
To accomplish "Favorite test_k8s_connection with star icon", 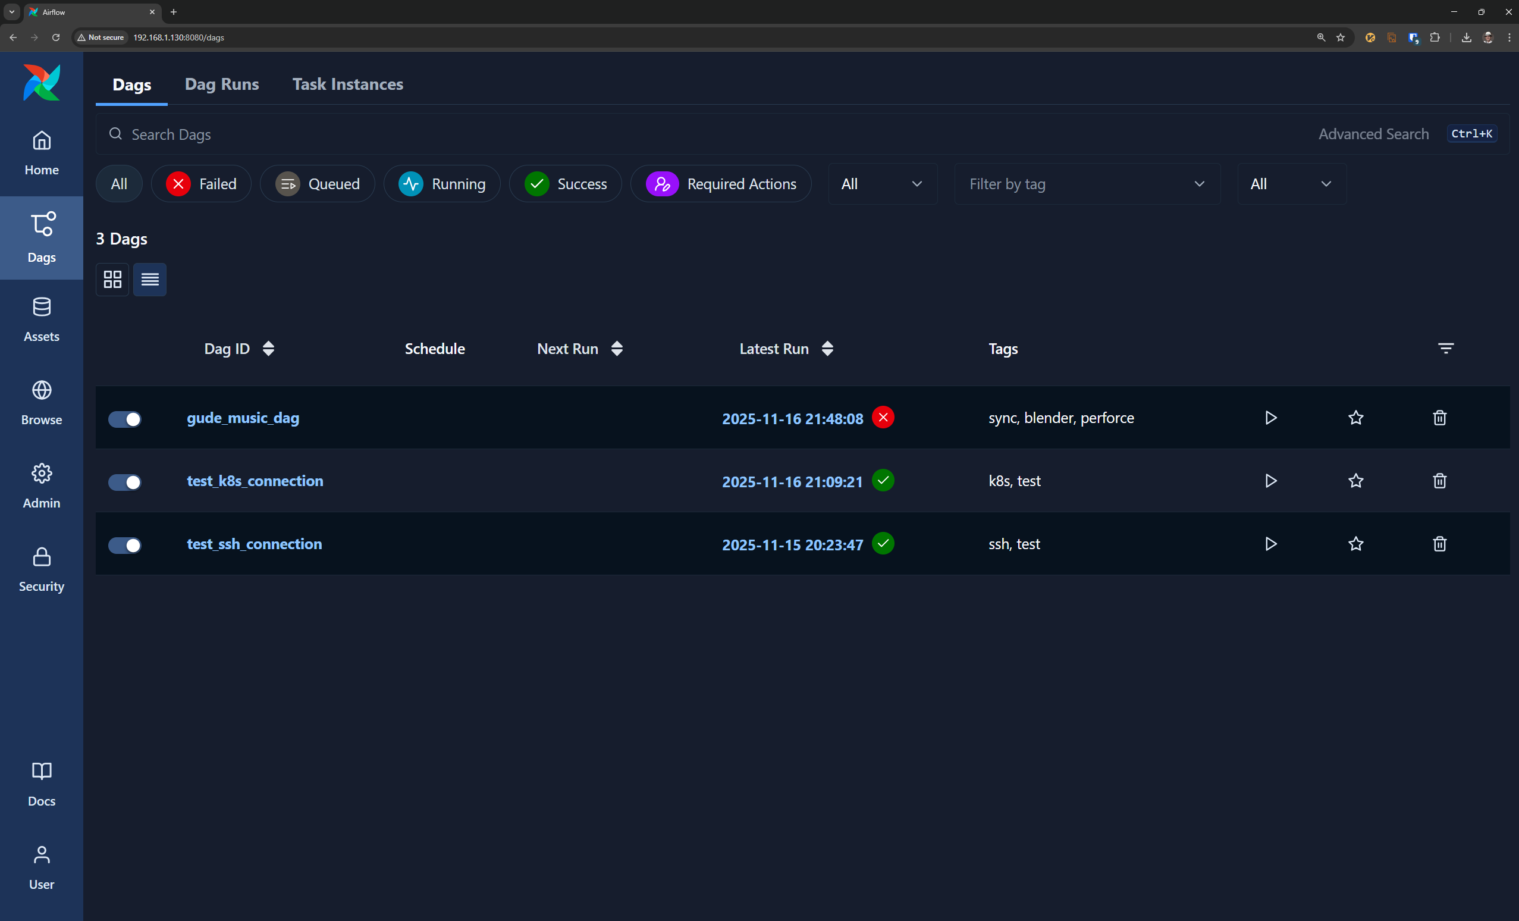I will click(x=1355, y=481).
